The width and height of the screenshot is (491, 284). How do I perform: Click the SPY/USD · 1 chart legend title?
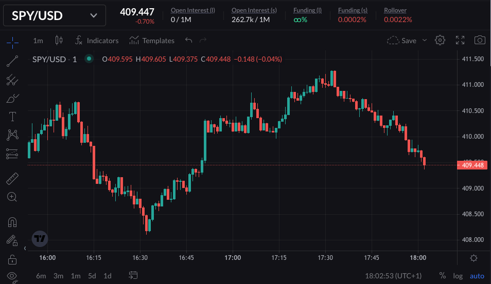pyautogui.click(x=55, y=59)
